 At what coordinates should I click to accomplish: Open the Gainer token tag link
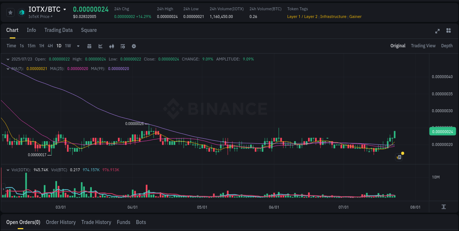[355, 16]
